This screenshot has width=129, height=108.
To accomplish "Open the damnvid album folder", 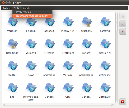I will (x=105, y=22).
